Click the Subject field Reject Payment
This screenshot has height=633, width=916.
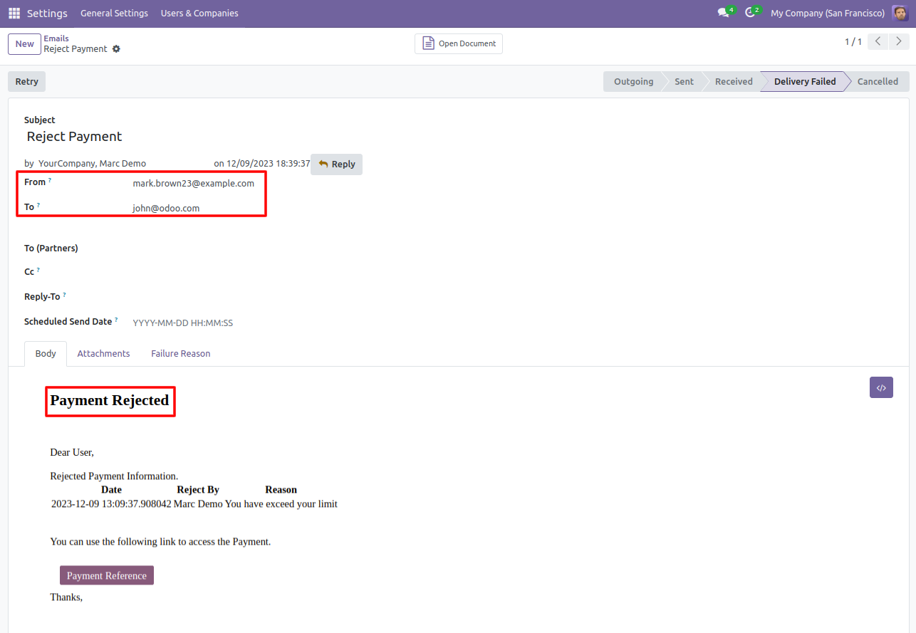coord(75,137)
